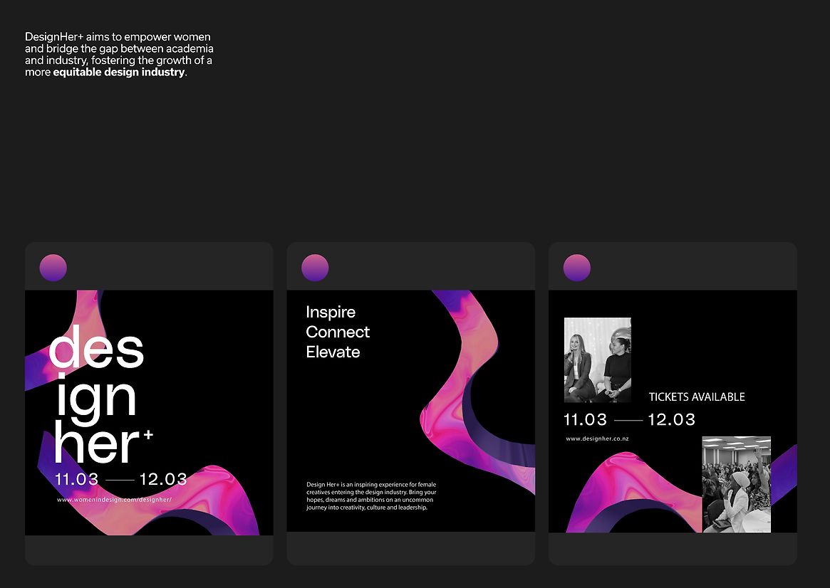Image resolution: width=830 pixels, height=588 pixels.
Task: Click the 11.03 date below the speakers photo
Action: pyautogui.click(x=585, y=419)
